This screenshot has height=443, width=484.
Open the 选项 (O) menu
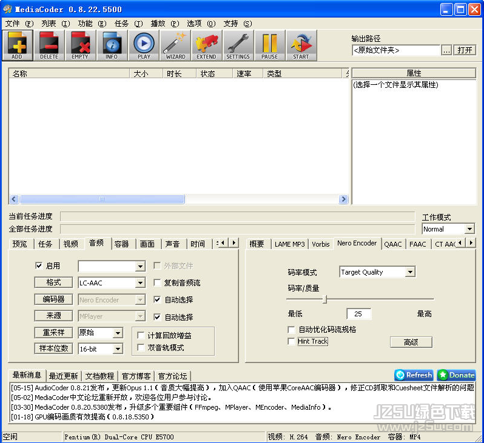pyautogui.click(x=201, y=24)
